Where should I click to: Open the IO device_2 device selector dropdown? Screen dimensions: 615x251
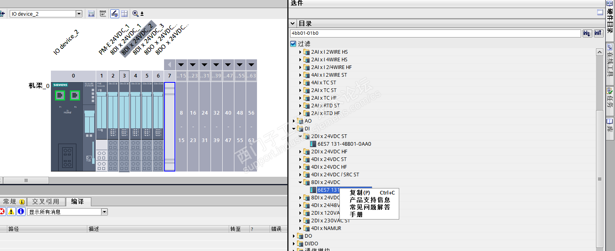79,14
